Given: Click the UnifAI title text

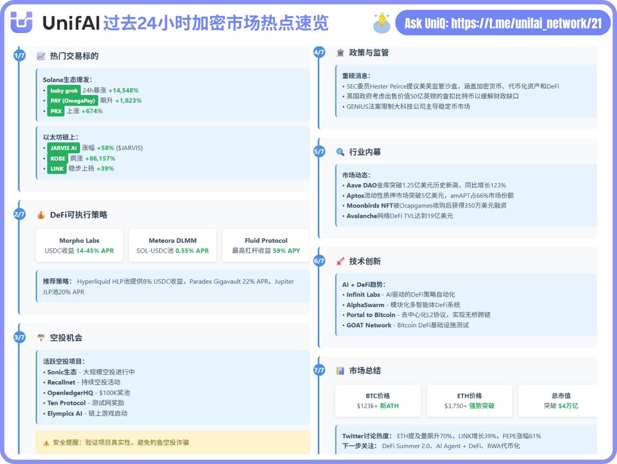Looking at the screenshot, I should (70, 23).
